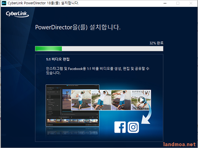
Task: Minimize the installer window
Action: coord(165,3)
